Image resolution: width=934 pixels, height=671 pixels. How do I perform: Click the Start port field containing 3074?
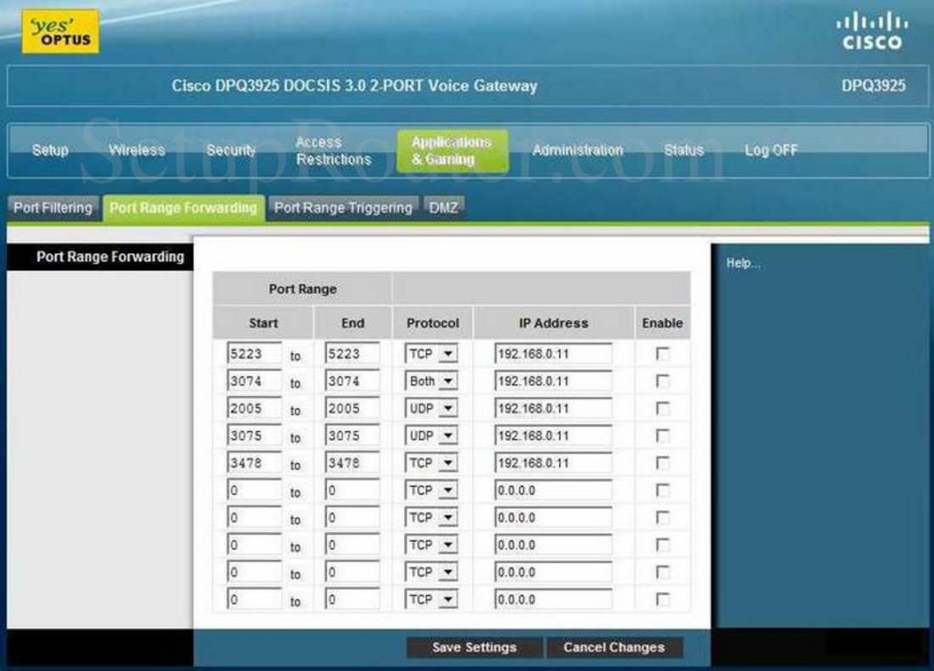[254, 381]
